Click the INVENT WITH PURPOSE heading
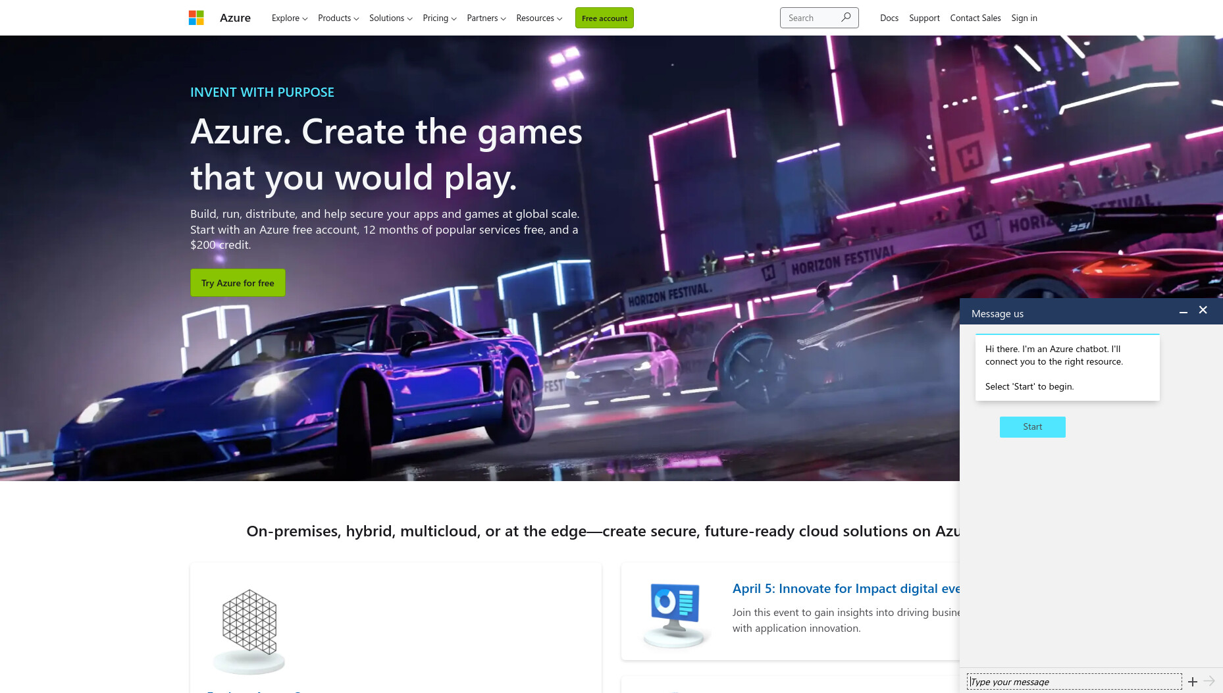The height and width of the screenshot is (693, 1223). pyautogui.click(x=262, y=92)
